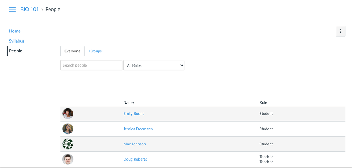This screenshot has height=168, width=352.
Task: Select Max Johnson's patterned avatar icon
Action: click(x=68, y=144)
